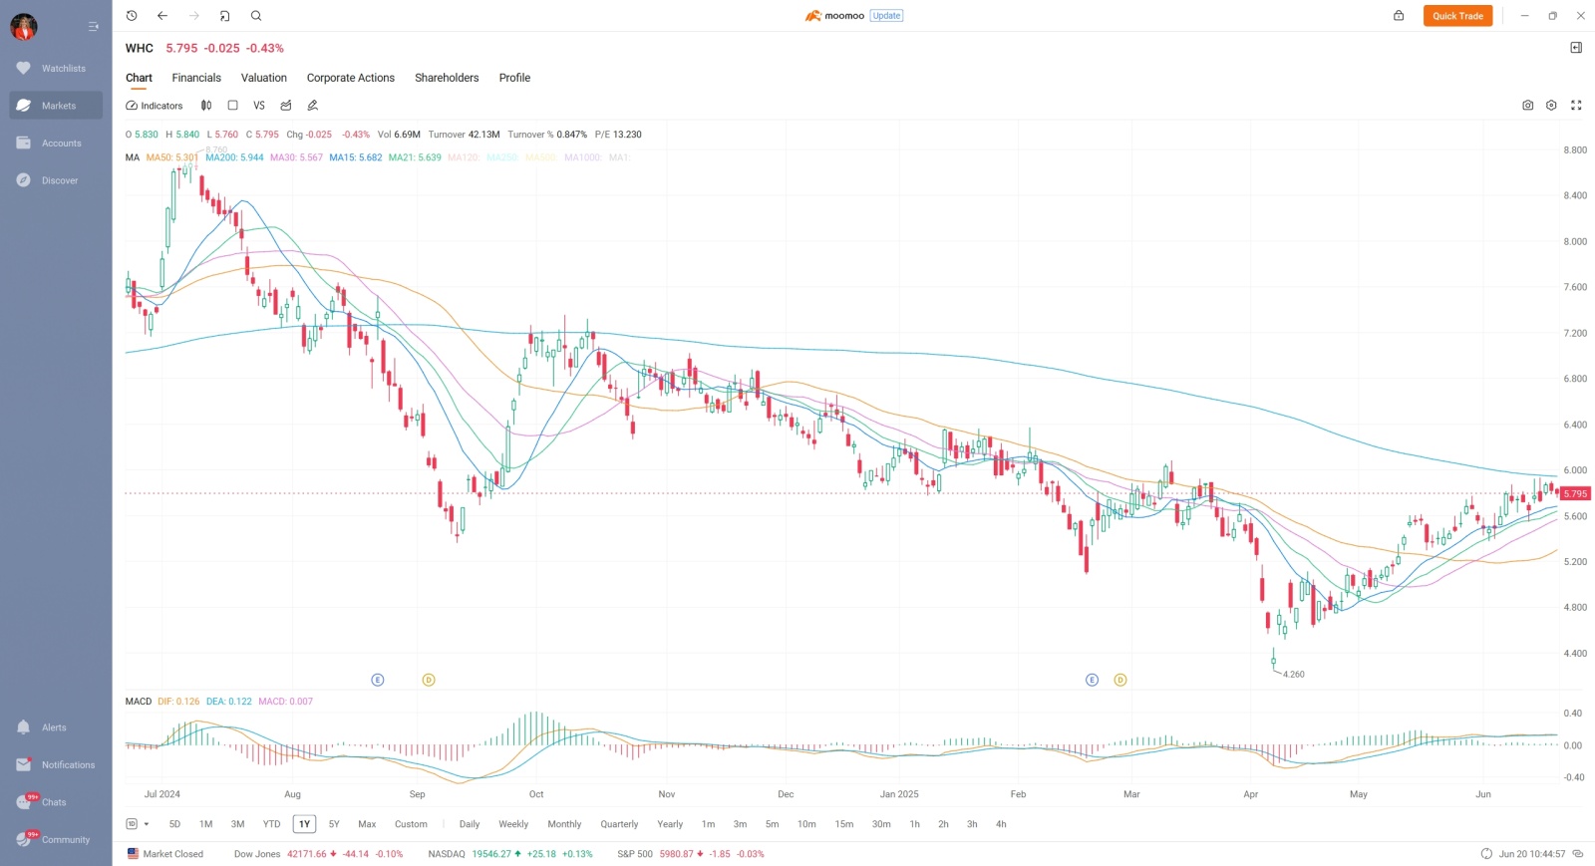The image size is (1595, 866).
Task: Click the current price 5.795 label
Action: (1576, 493)
